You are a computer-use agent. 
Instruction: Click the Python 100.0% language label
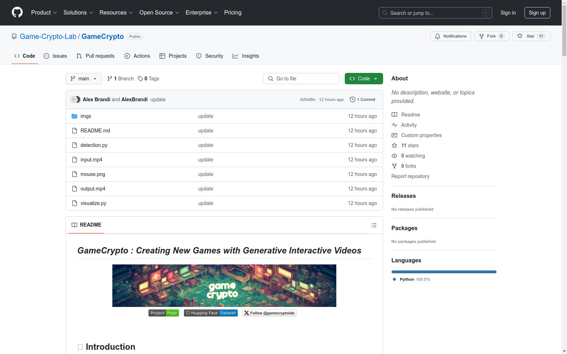coord(412,279)
